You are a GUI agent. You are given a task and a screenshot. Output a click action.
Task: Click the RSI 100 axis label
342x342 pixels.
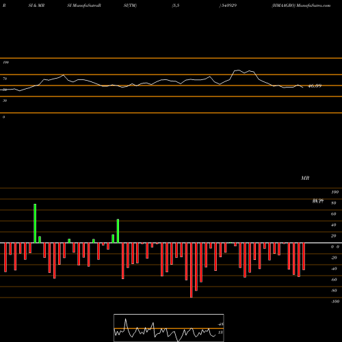(5, 62)
